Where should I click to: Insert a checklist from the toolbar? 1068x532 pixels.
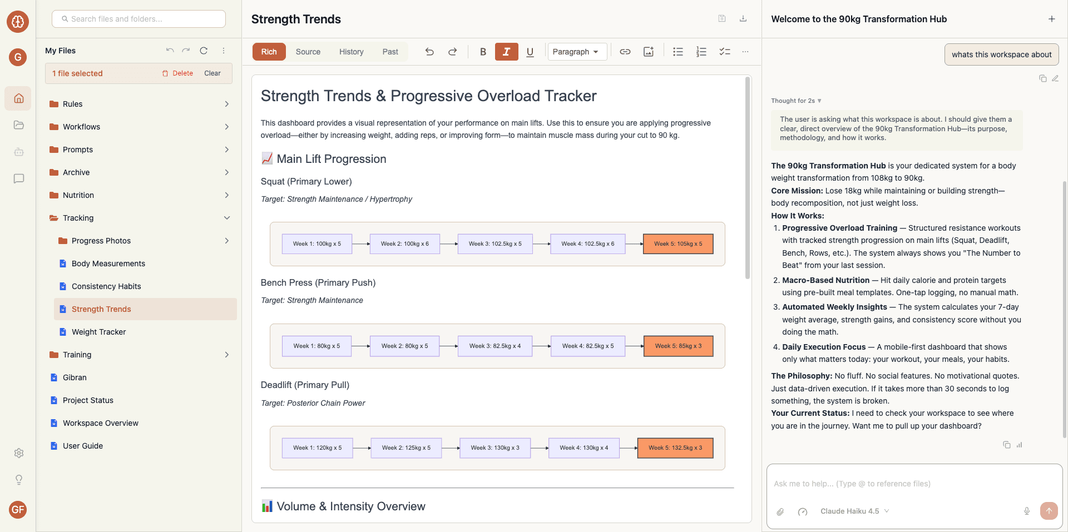coord(724,52)
